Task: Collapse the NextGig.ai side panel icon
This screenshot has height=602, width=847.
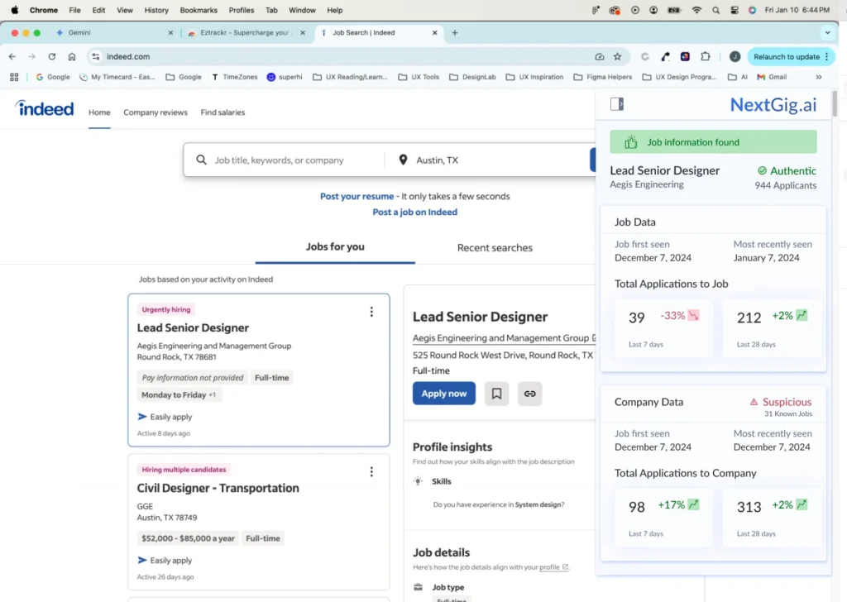Action: click(617, 103)
